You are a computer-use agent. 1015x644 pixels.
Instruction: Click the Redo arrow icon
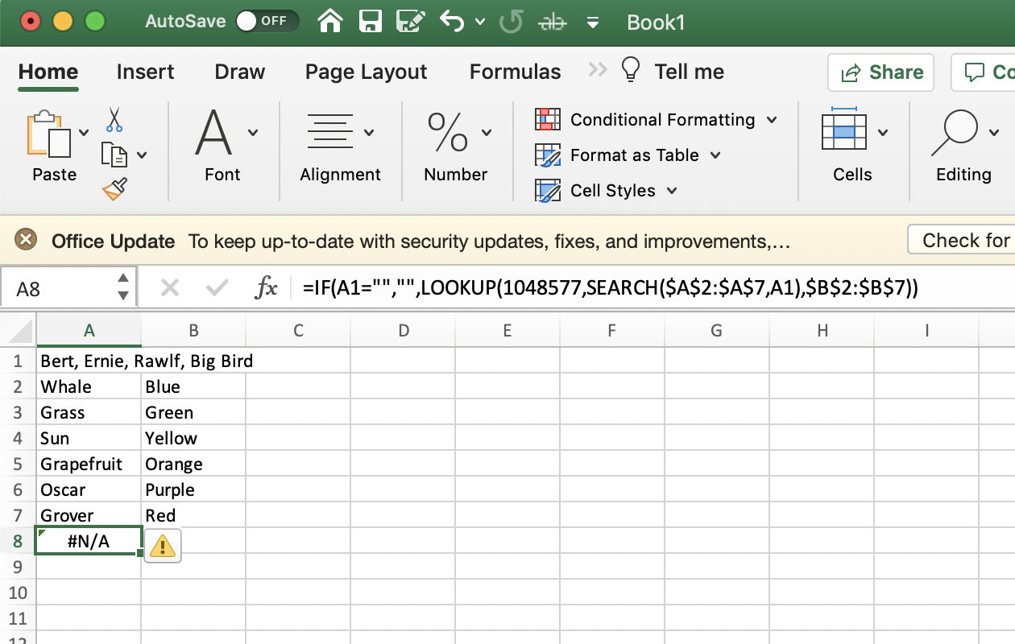(511, 22)
